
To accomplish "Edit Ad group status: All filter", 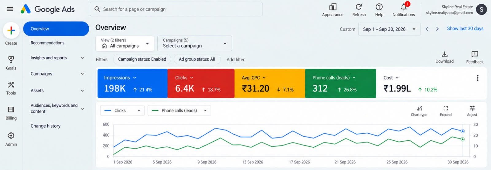I will [197, 59].
